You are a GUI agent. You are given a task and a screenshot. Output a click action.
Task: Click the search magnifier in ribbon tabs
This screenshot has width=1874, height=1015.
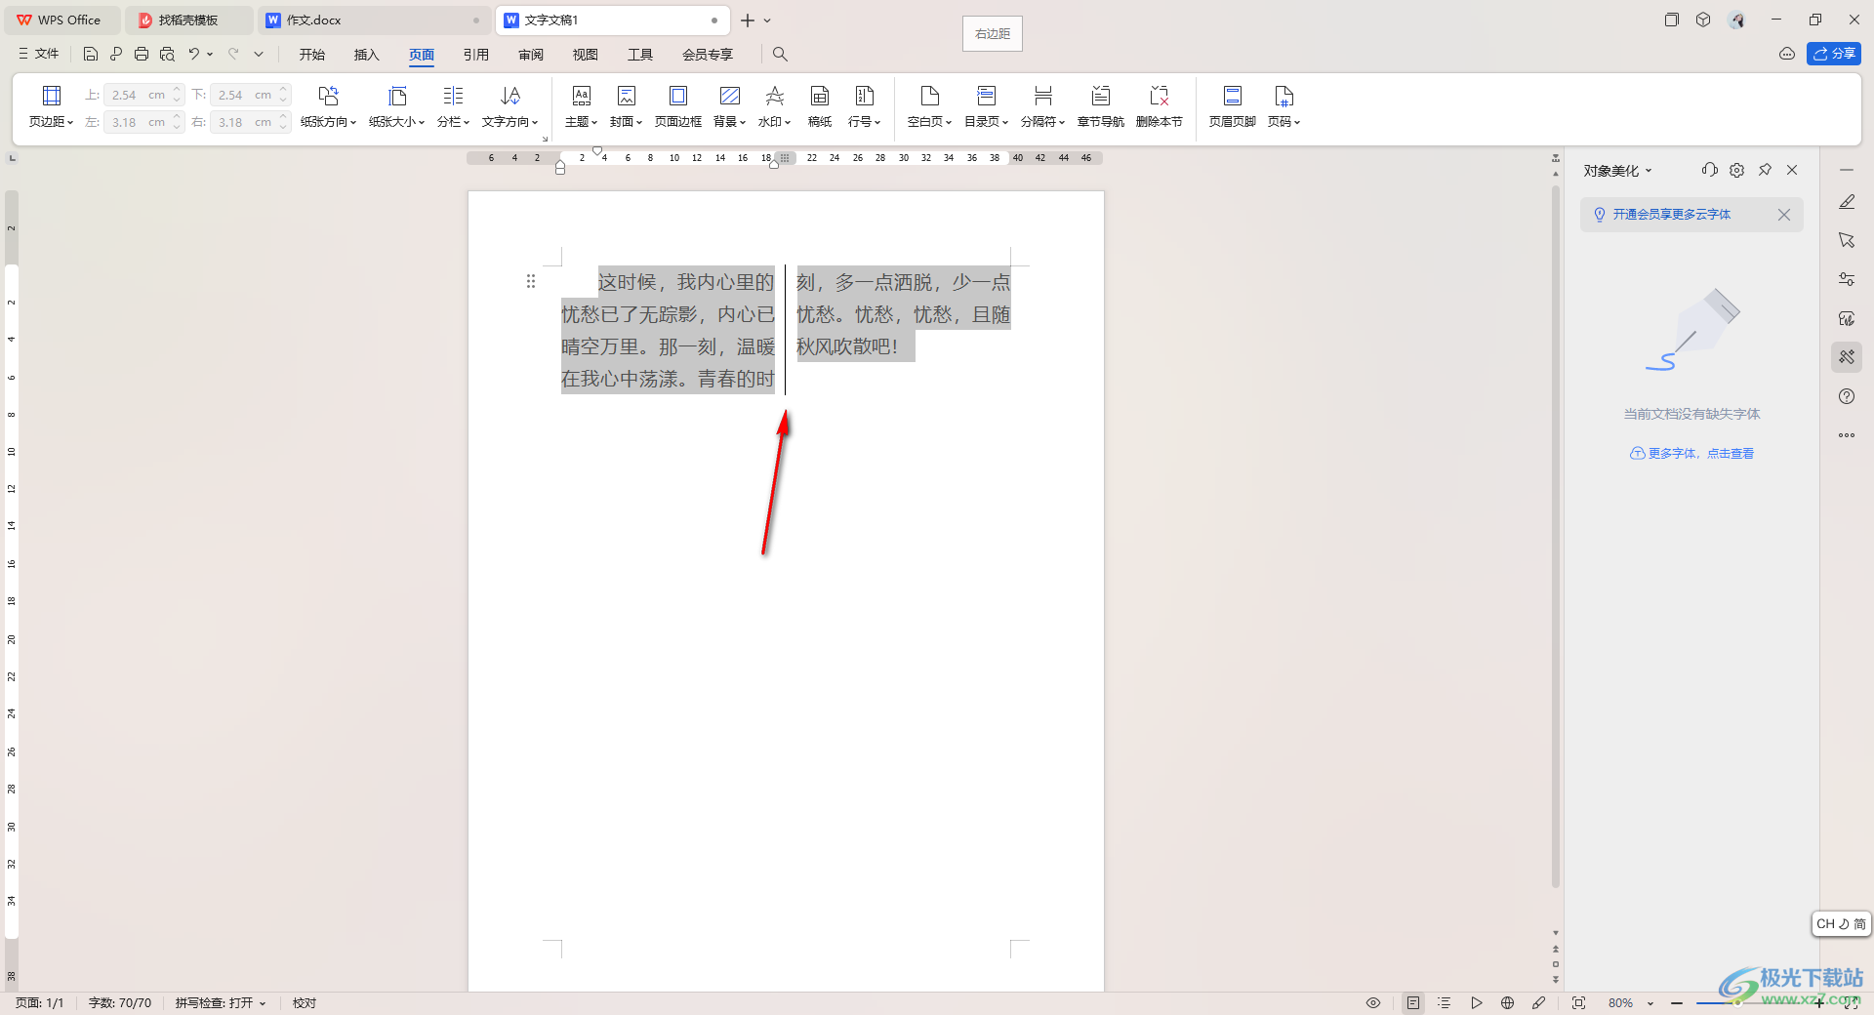(x=780, y=54)
